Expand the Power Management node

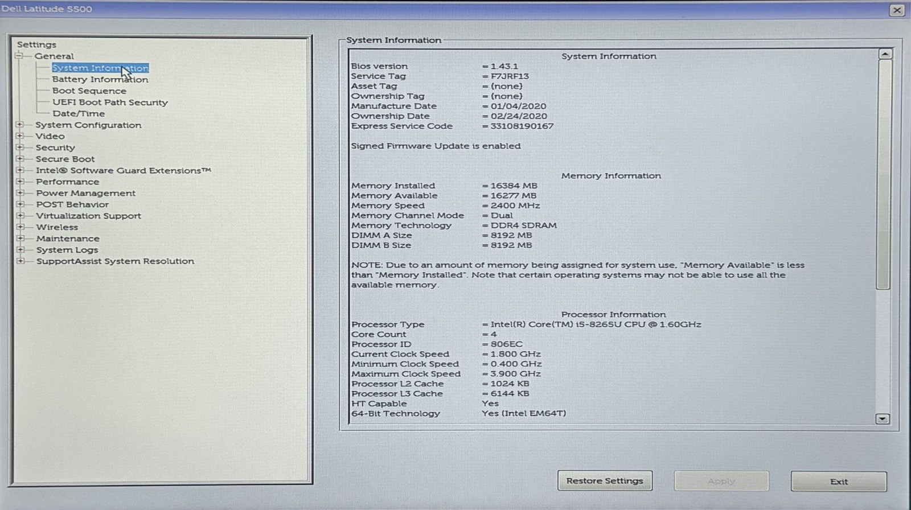pyautogui.click(x=20, y=193)
